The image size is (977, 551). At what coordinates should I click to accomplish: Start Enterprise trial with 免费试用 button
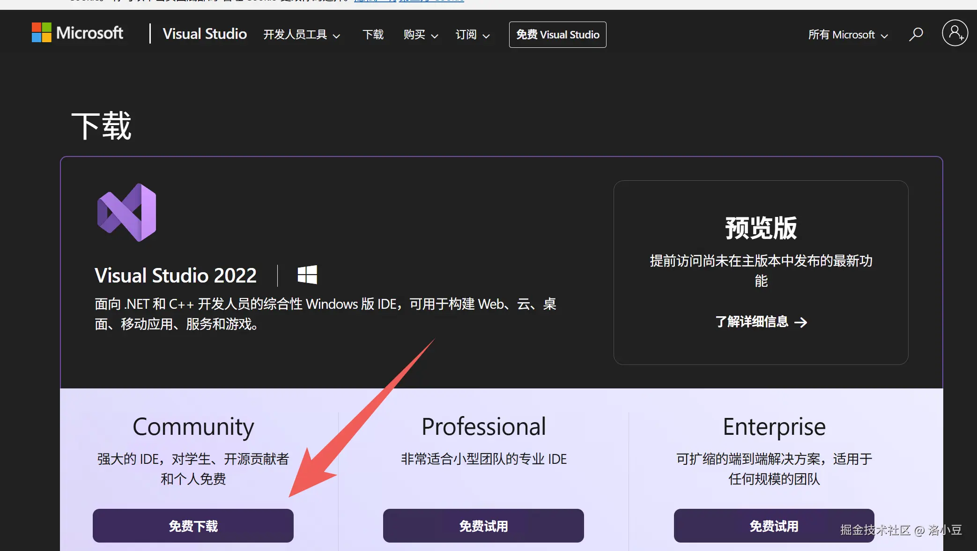[774, 526]
